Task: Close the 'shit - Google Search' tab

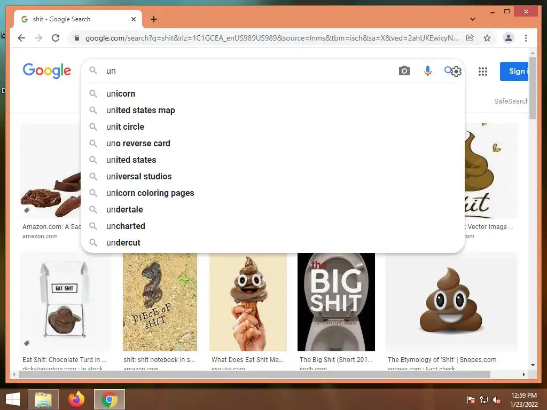Action: coord(133,19)
